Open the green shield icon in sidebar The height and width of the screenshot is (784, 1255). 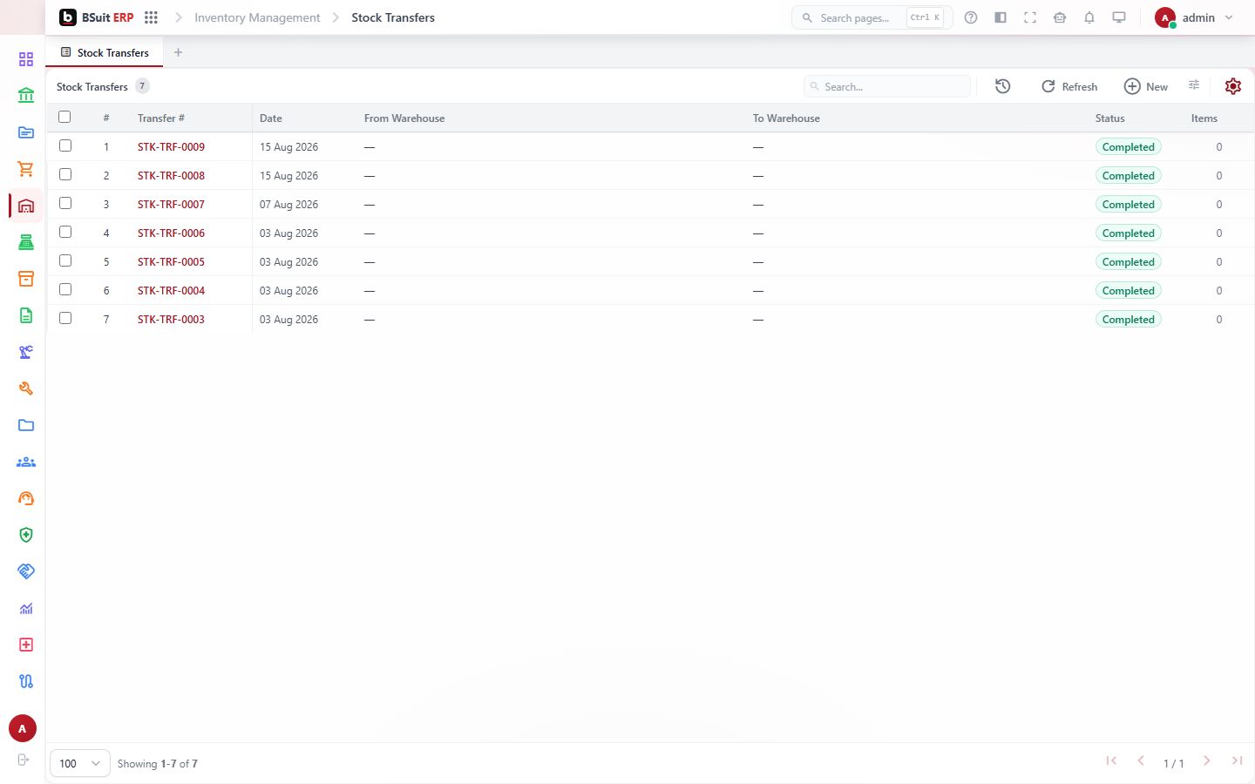click(26, 535)
